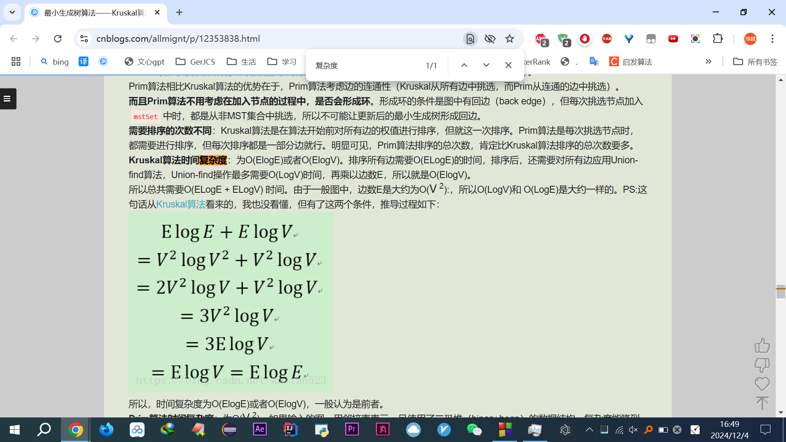The height and width of the screenshot is (442, 786).
Task: Open the sidebar hamburger menu
Action: pos(7,99)
